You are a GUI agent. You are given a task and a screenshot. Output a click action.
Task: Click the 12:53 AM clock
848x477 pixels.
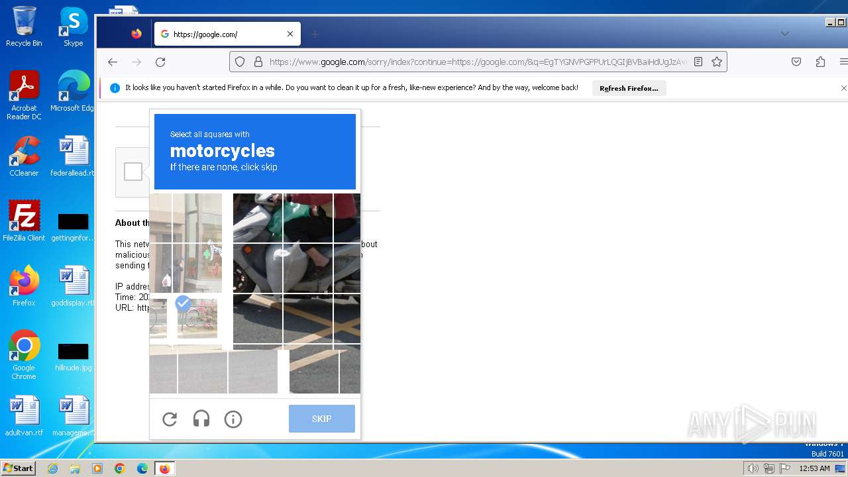[814, 468]
